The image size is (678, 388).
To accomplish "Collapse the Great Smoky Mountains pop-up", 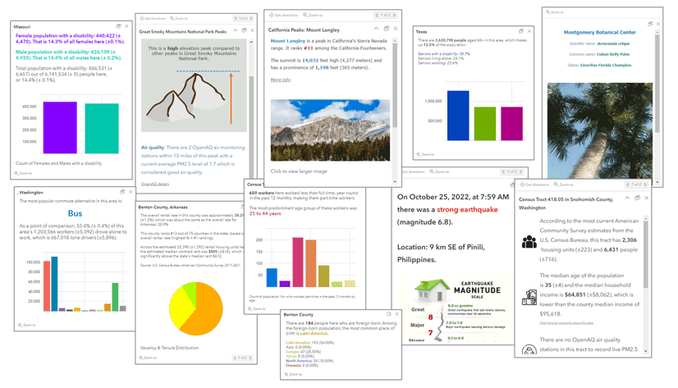I will click(x=236, y=30).
